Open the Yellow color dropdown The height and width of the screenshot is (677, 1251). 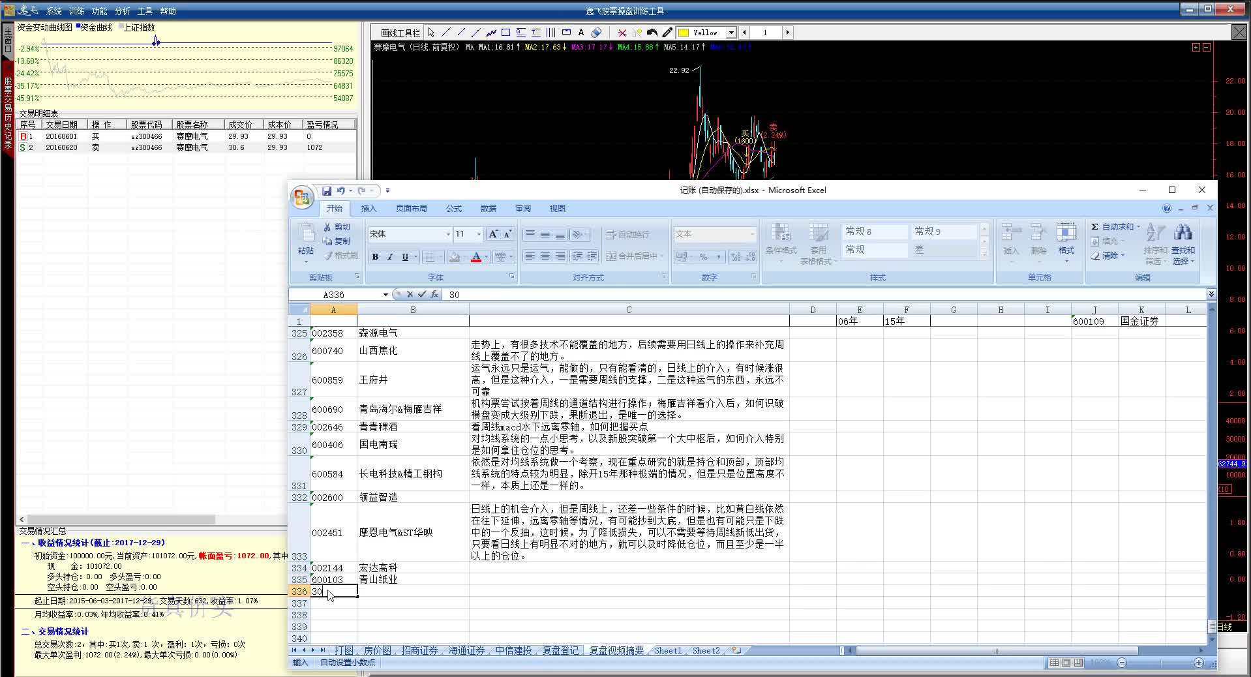(731, 33)
